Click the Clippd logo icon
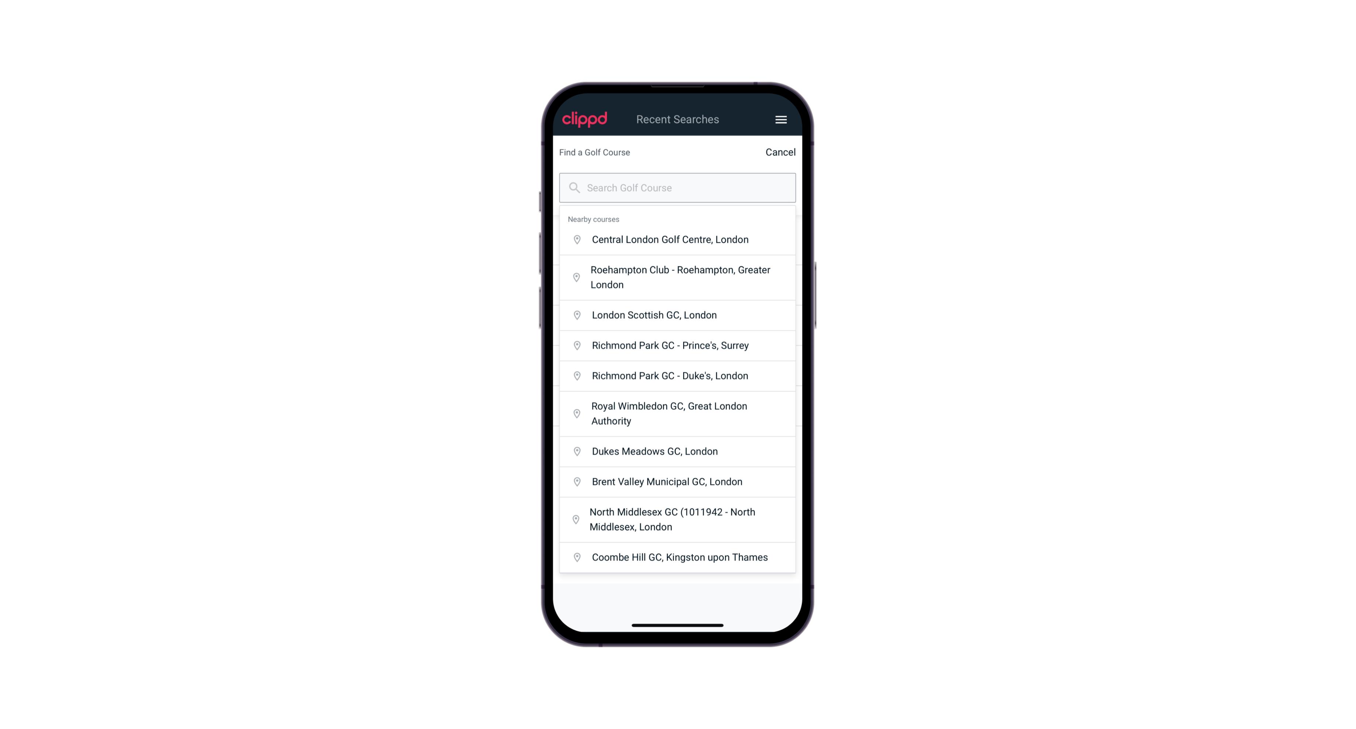 585,119
